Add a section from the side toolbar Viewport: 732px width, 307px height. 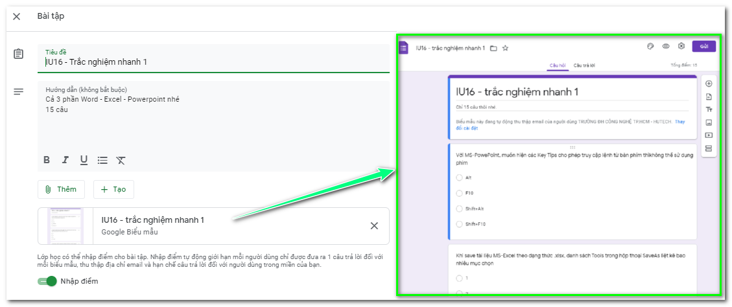(709, 148)
